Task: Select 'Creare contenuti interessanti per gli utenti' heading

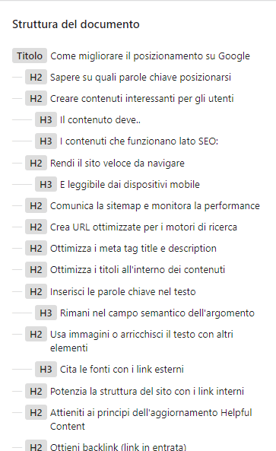Action: (141, 98)
